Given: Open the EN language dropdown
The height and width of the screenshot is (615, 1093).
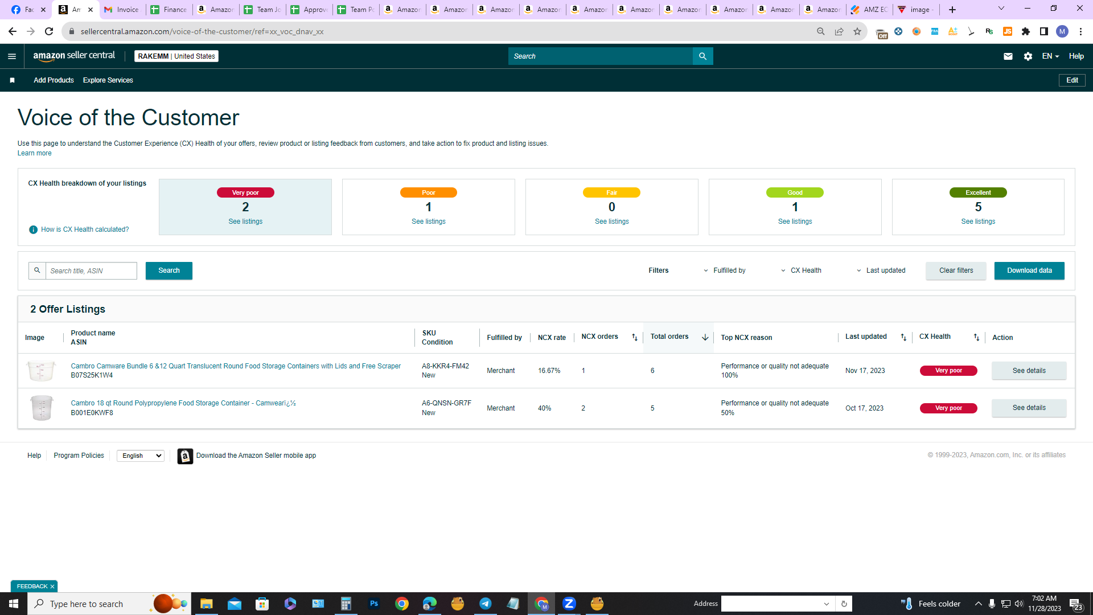Looking at the screenshot, I should (x=1050, y=56).
